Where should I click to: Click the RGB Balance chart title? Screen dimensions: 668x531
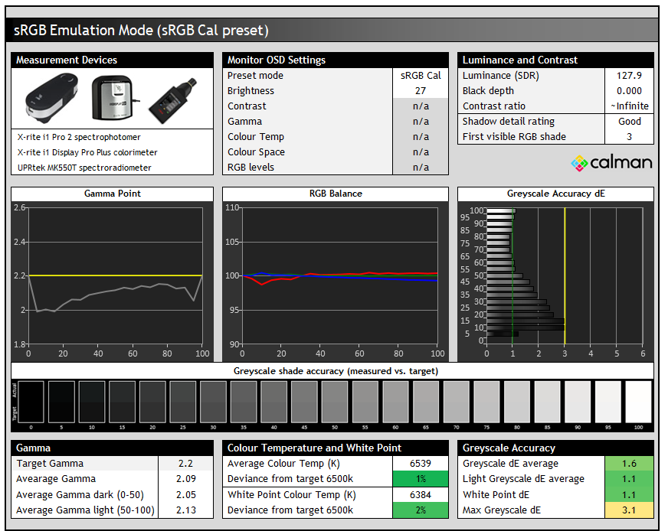click(336, 194)
